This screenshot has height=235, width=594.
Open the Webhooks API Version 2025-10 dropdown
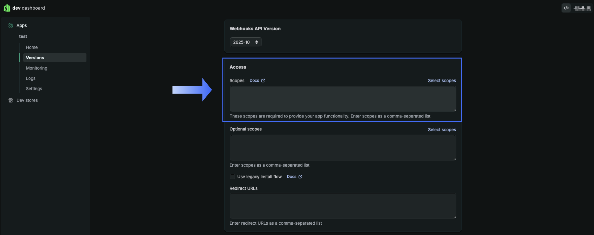(x=245, y=42)
